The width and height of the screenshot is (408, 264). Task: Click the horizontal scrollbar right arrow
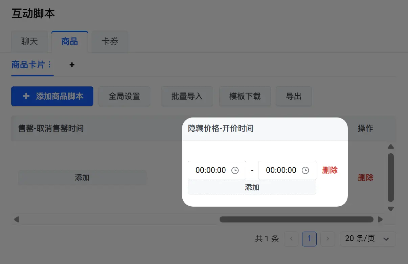(x=380, y=219)
